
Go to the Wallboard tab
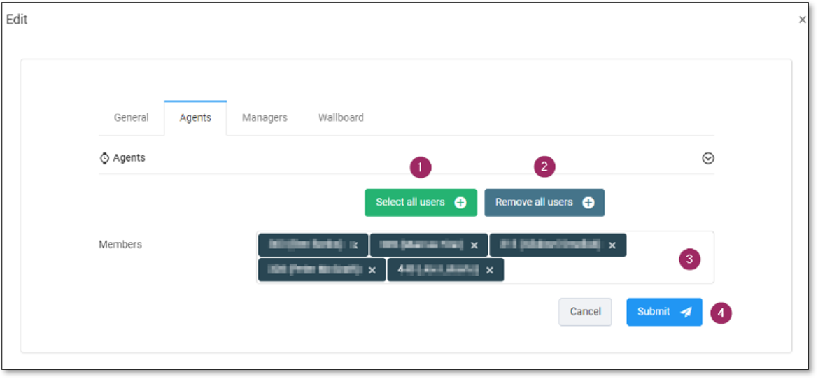(x=341, y=117)
